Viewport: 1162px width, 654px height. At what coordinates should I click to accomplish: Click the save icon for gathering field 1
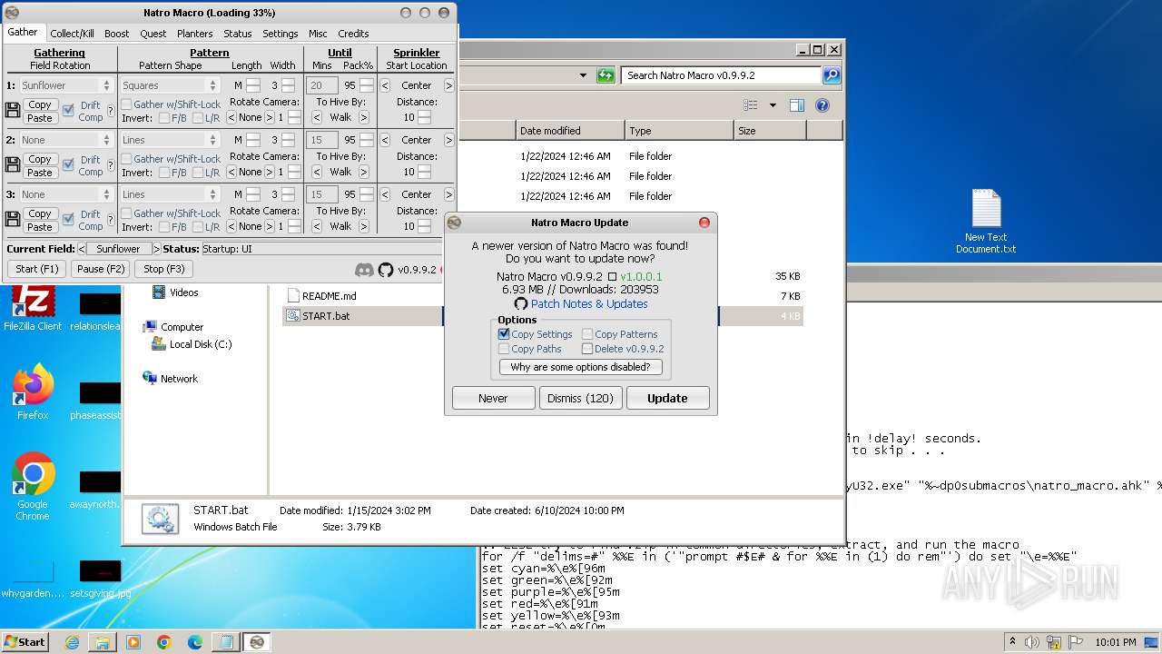[13, 111]
